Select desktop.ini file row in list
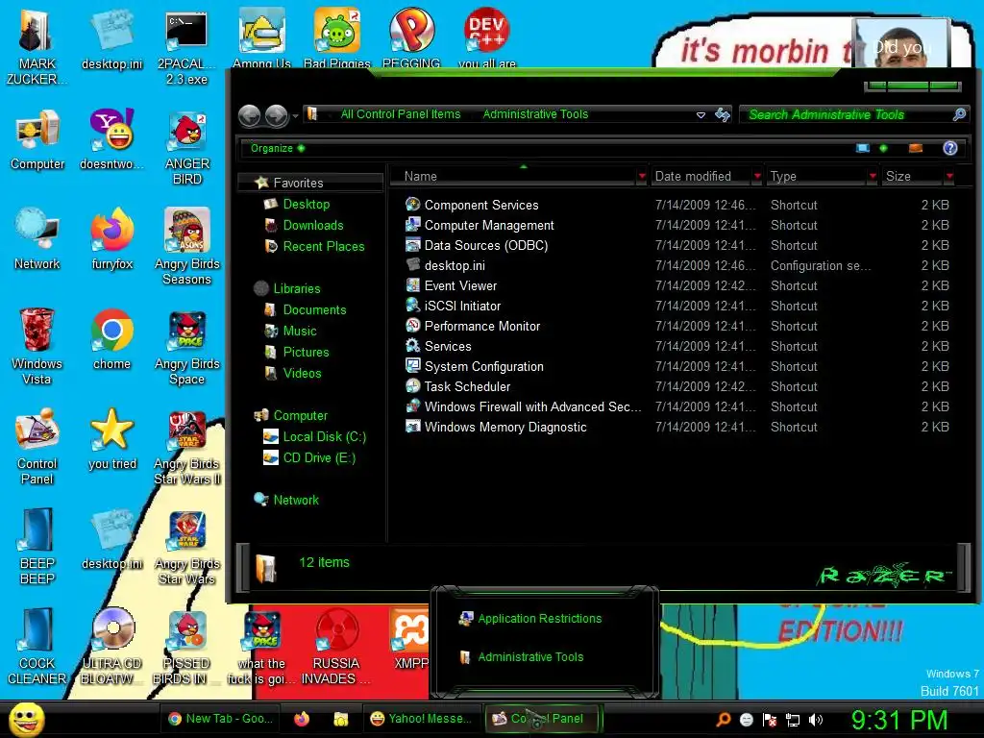 click(677, 265)
